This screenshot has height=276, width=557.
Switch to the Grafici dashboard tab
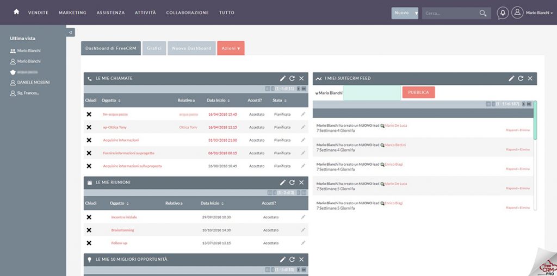coord(154,48)
